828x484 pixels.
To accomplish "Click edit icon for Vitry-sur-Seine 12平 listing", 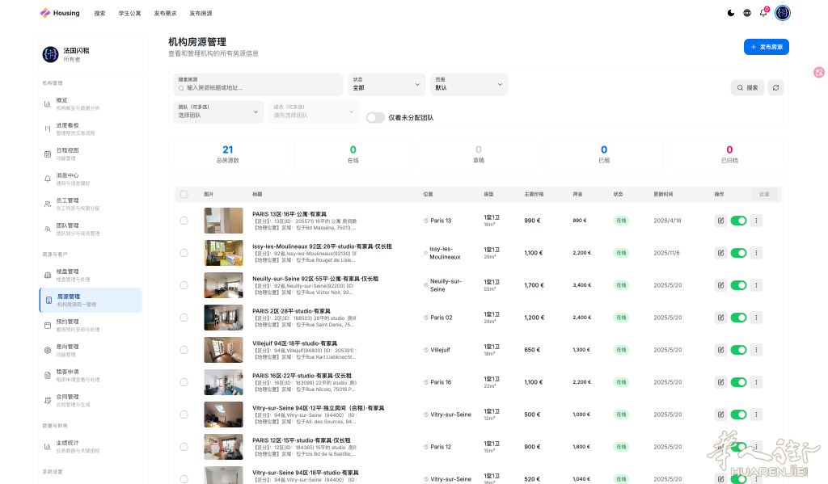I will point(720,415).
